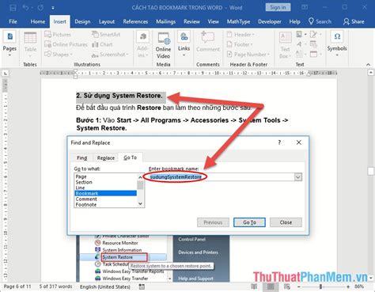
Task: Open the Symbols dropdown
Action: (x=337, y=44)
